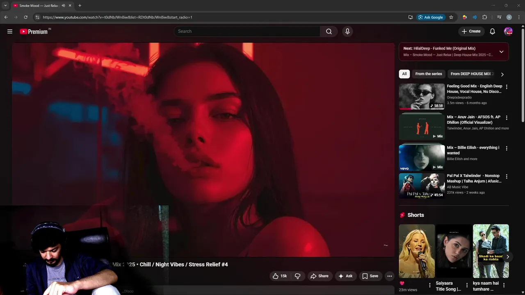Go back in browser
The width and height of the screenshot is (525, 295).
click(x=6, y=17)
